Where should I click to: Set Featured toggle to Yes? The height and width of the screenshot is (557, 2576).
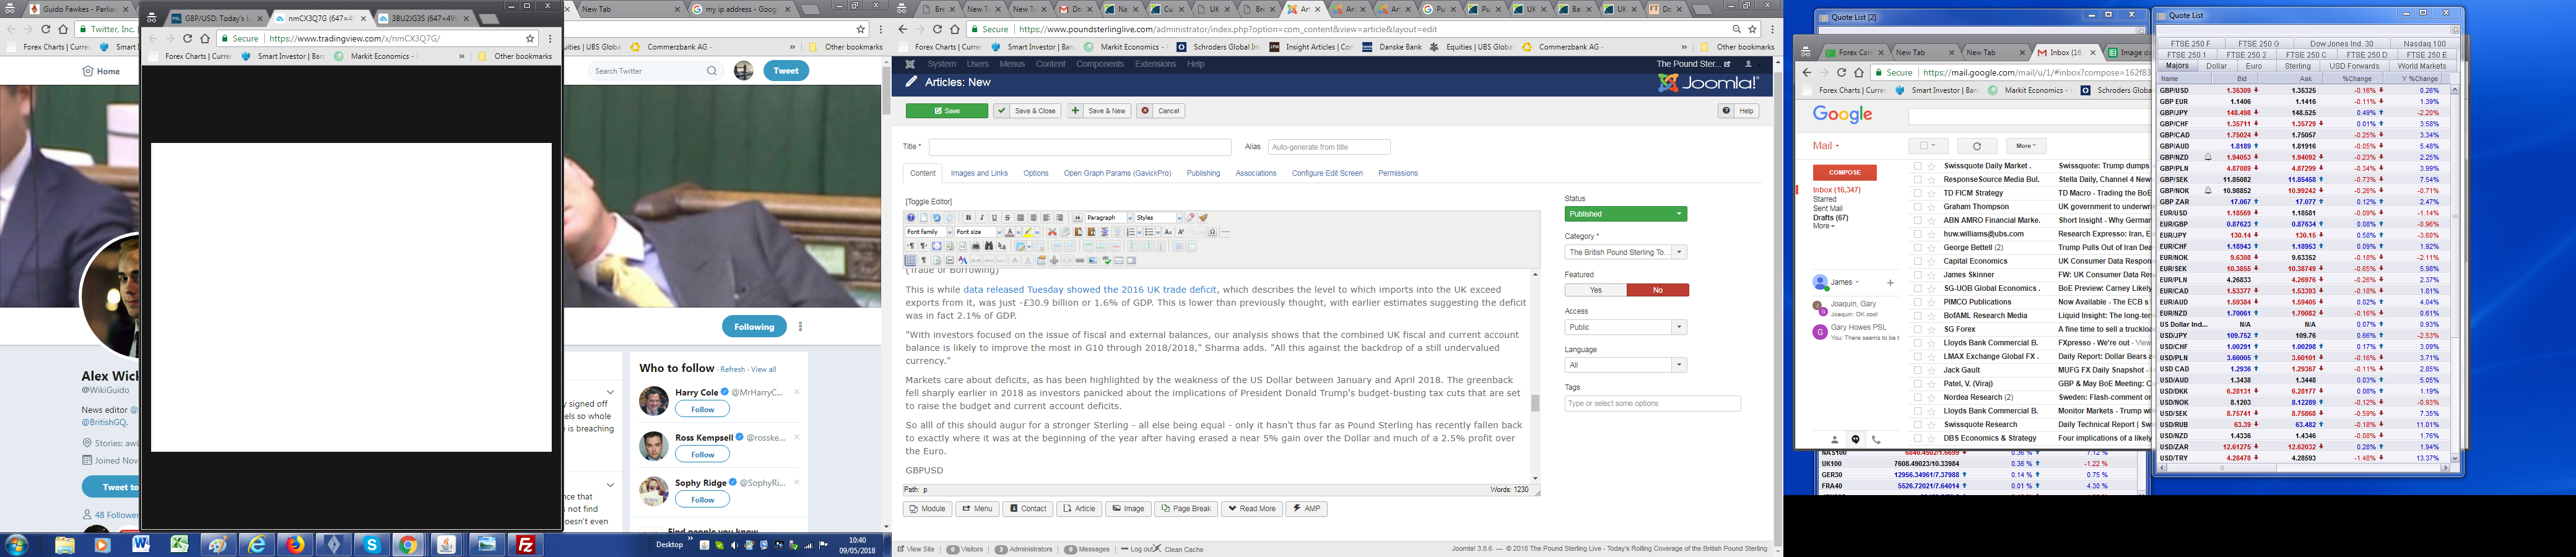1595,290
